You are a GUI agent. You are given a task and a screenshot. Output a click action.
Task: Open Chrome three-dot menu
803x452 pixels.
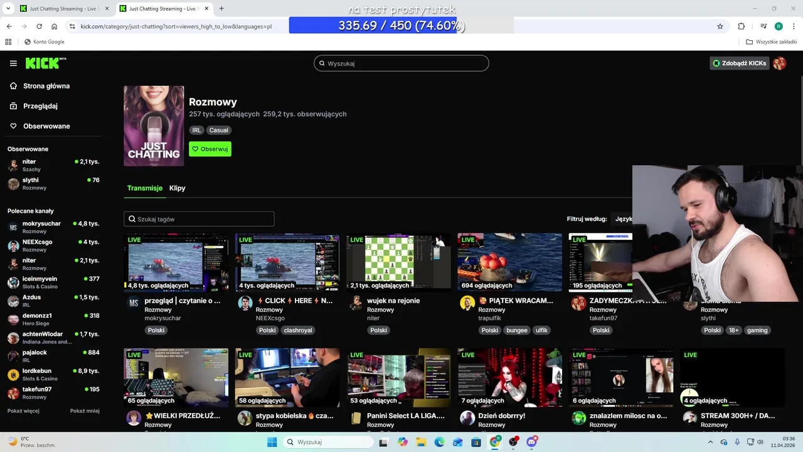click(794, 26)
